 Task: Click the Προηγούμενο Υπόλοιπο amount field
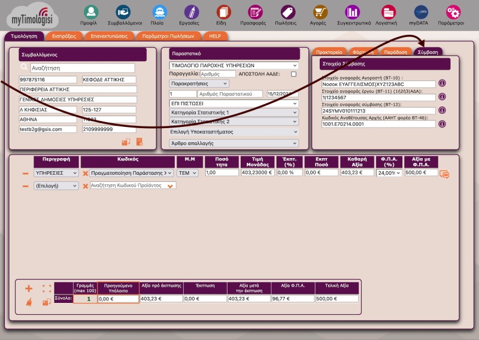tap(117, 298)
